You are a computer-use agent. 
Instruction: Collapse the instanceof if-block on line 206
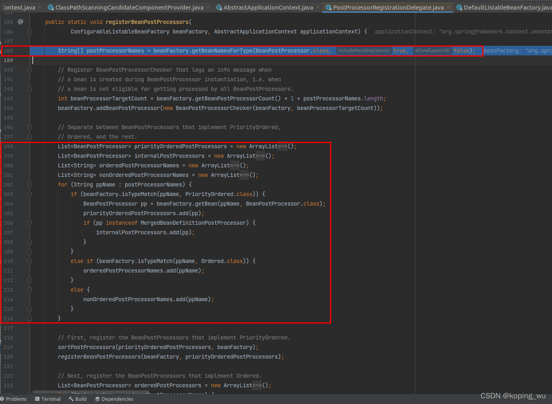coord(29,223)
